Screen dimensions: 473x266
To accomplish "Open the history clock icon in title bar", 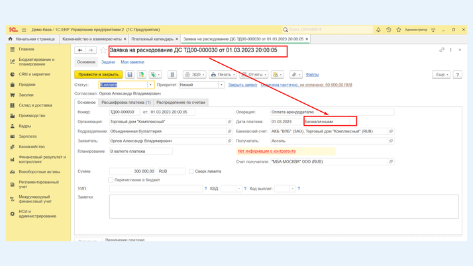I will [x=389, y=30].
